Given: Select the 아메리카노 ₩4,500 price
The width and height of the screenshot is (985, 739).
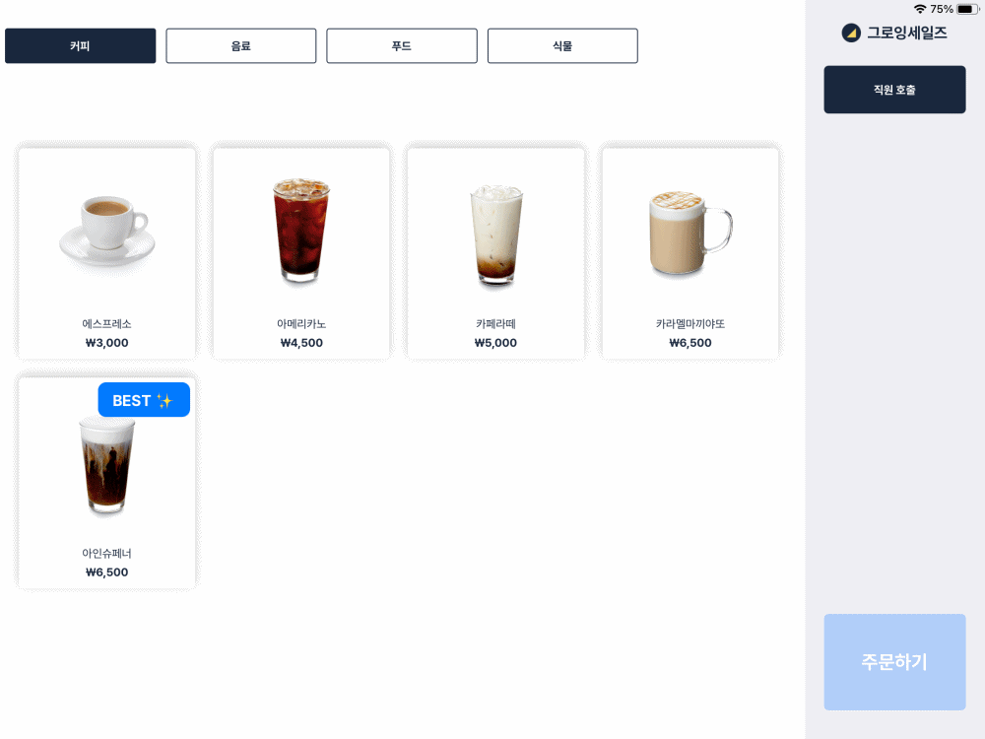Looking at the screenshot, I should (301, 343).
